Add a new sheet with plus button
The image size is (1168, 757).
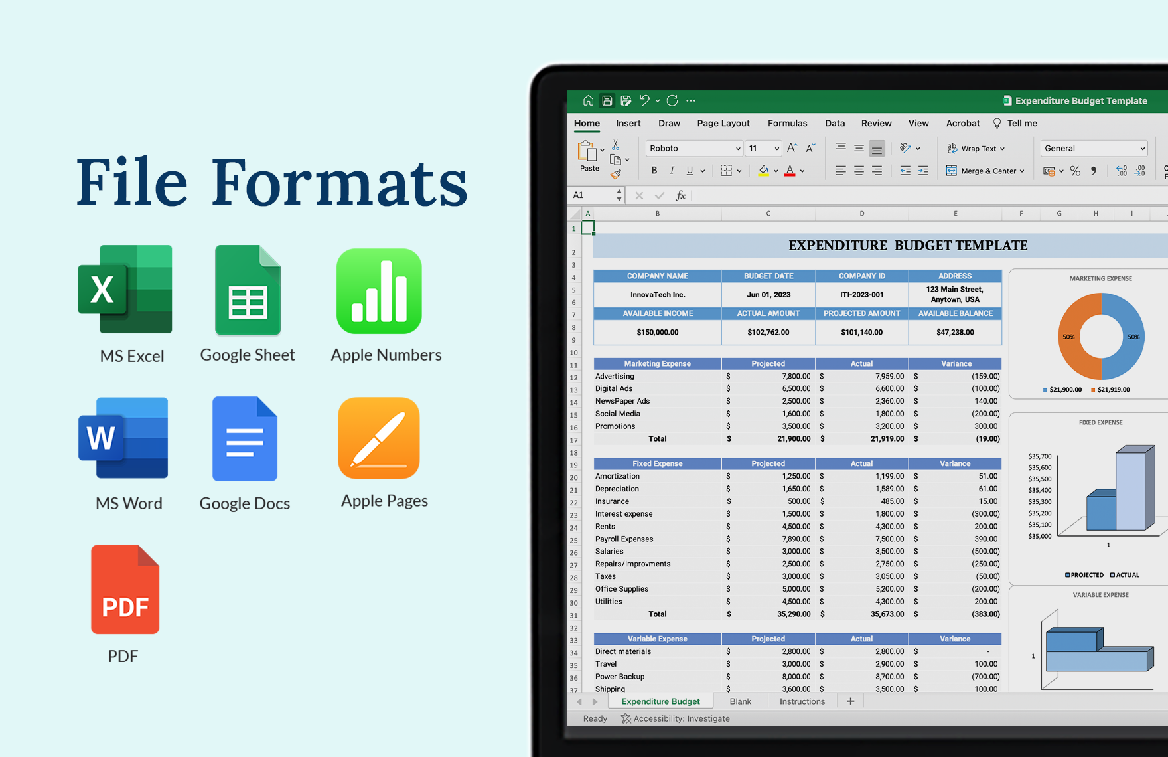point(850,701)
